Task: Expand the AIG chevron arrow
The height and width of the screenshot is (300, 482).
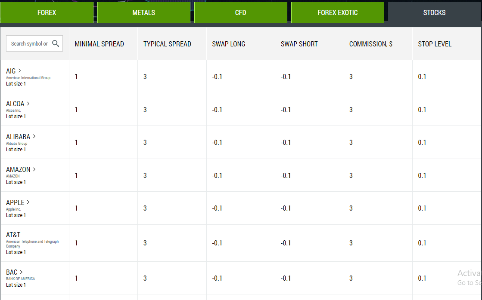Action: pyautogui.click(x=20, y=70)
